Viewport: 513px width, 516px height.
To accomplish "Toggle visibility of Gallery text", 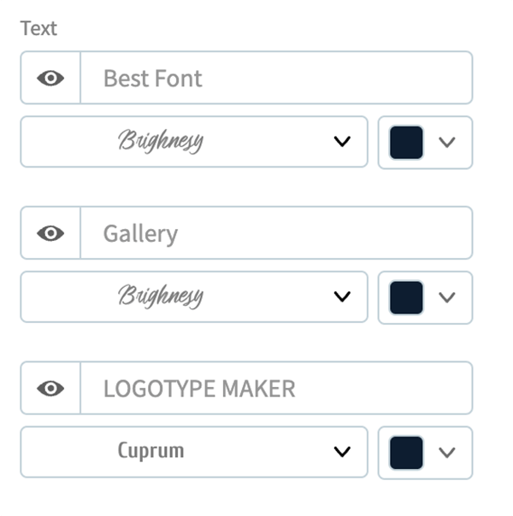I will click(50, 233).
